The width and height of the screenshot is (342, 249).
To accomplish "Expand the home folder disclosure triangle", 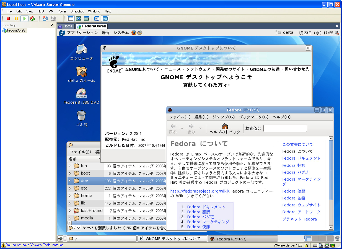I will pos(70,196).
